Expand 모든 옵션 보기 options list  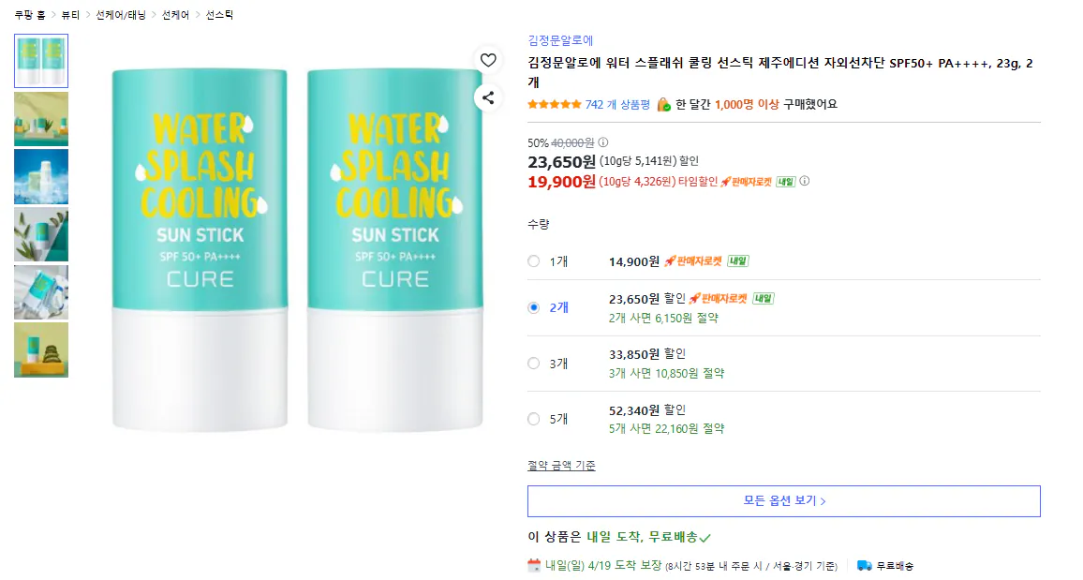point(783,500)
